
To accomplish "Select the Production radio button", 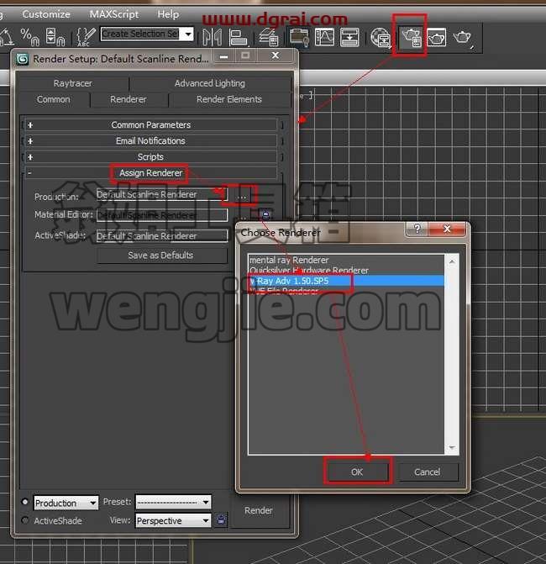I will coord(25,502).
